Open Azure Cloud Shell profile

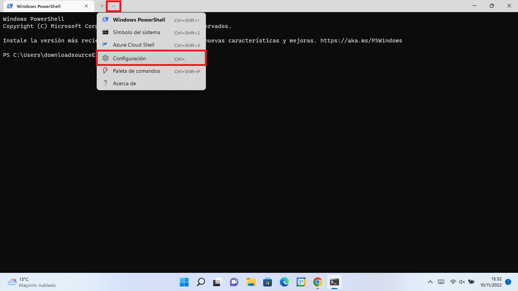(x=151, y=45)
